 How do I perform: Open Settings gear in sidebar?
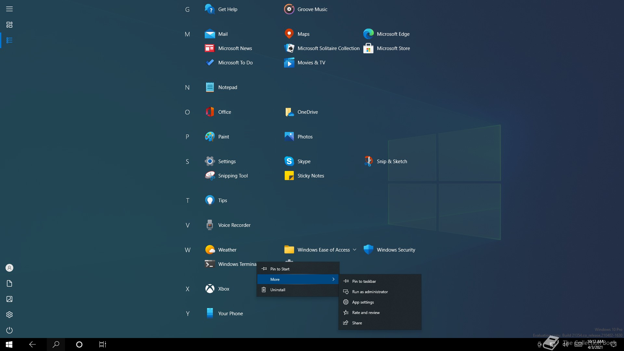click(x=9, y=315)
